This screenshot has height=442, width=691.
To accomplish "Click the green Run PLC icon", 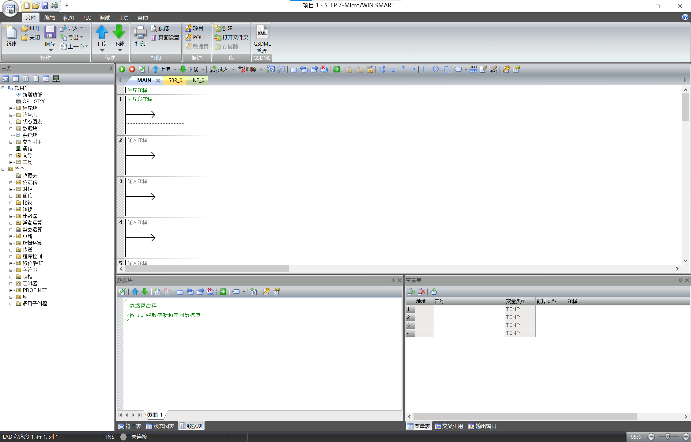I will point(122,69).
